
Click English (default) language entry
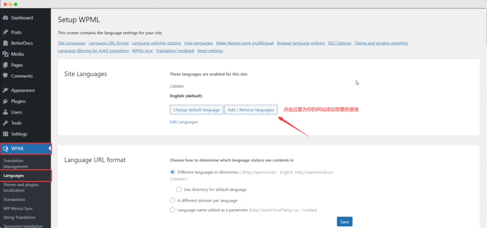pyautogui.click(x=186, y=96)
